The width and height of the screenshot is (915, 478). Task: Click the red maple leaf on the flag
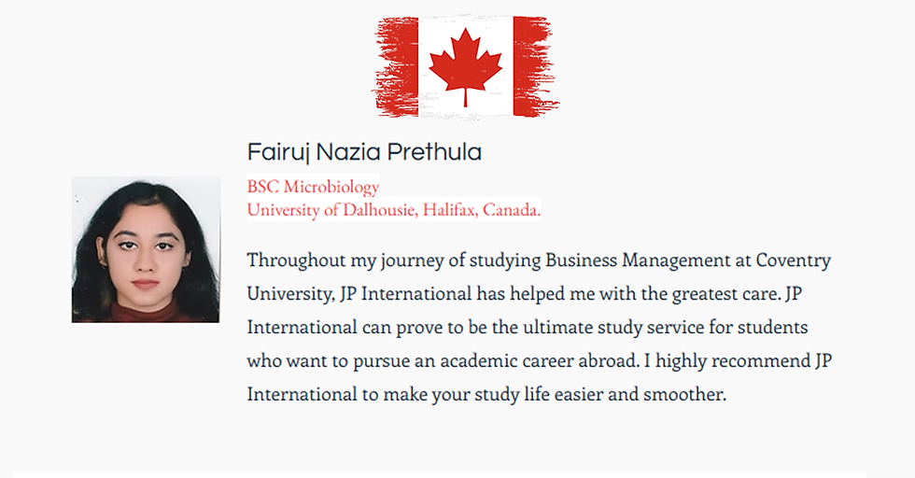point(465,66)
